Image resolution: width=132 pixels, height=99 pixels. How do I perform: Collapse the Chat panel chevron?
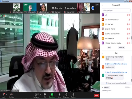point(102,53)
